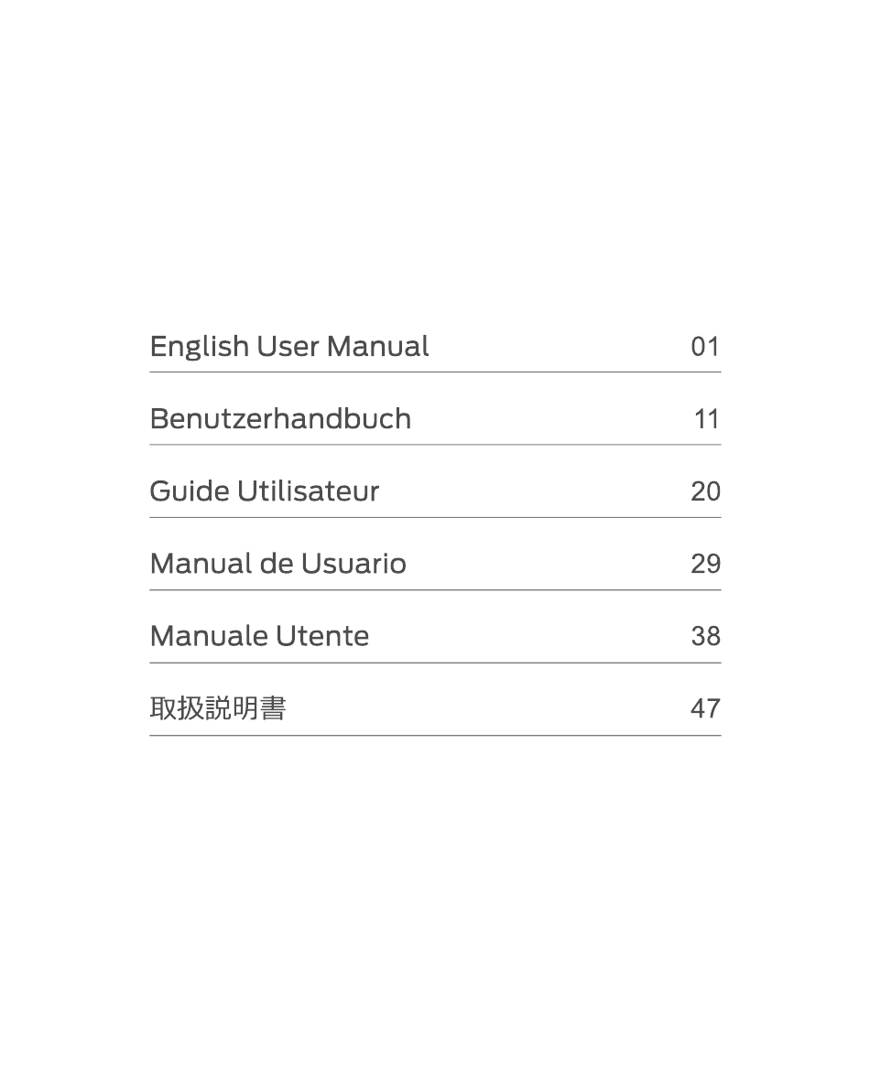The width and height of the screenshot is (870, 1068).
Task: Click page number 38 beside Manuale Utente
Action: tap(705, 636)
